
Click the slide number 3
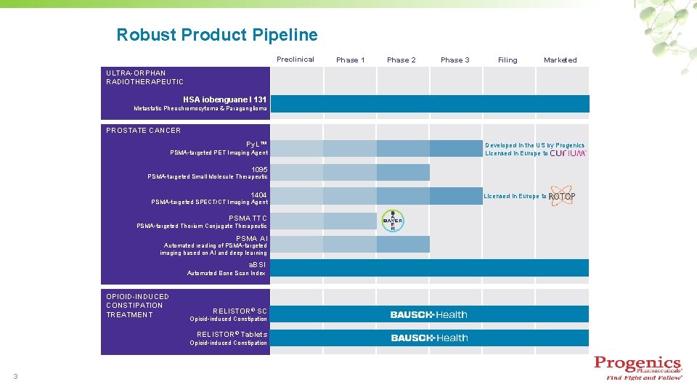coord(15,377)
